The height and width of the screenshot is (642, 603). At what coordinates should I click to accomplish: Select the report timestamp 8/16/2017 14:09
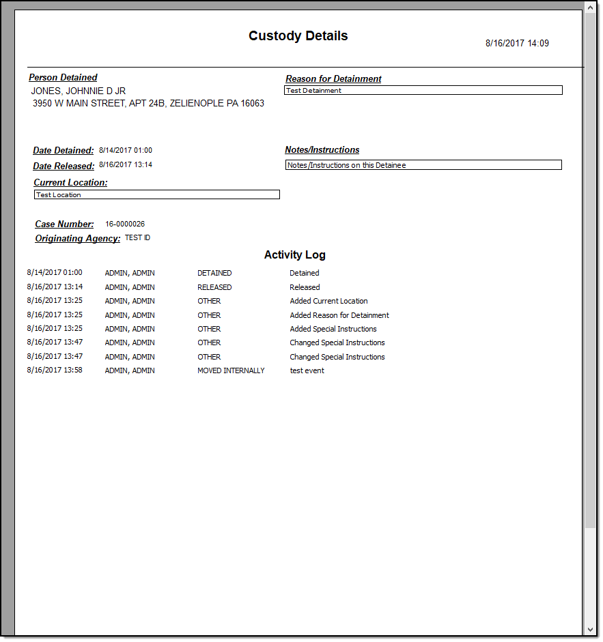tap(517, 43)
